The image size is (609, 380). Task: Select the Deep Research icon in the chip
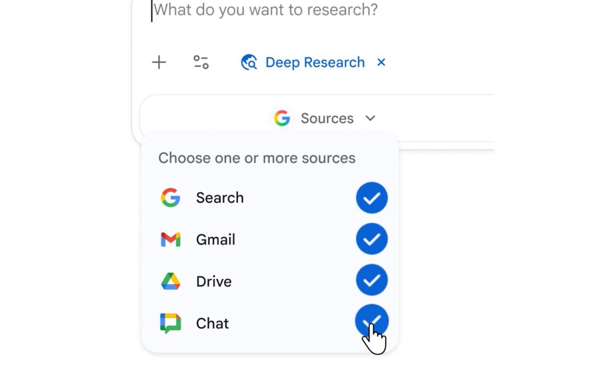pos(249,62)
